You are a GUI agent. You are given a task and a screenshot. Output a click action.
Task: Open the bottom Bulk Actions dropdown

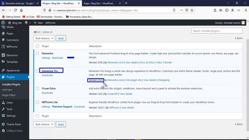pyautogui.click(x=44, y=124)
